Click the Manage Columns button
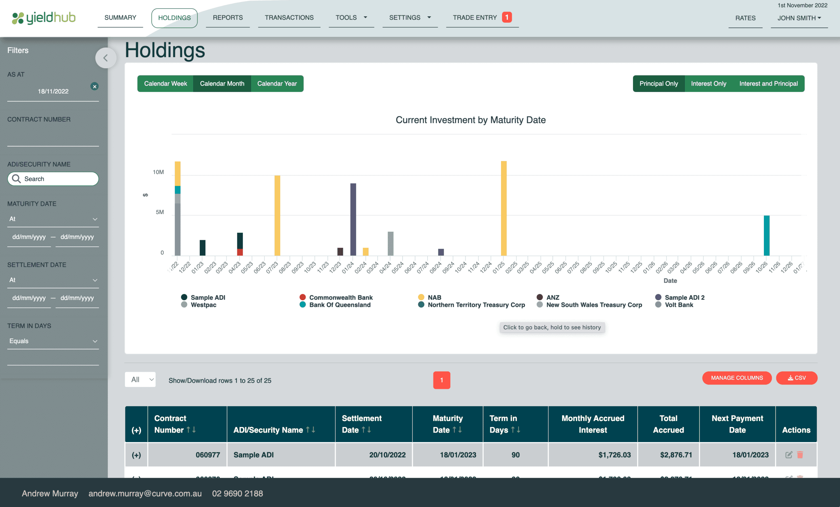The width and height of the screenshot is (840, 507). click(737, 378)
